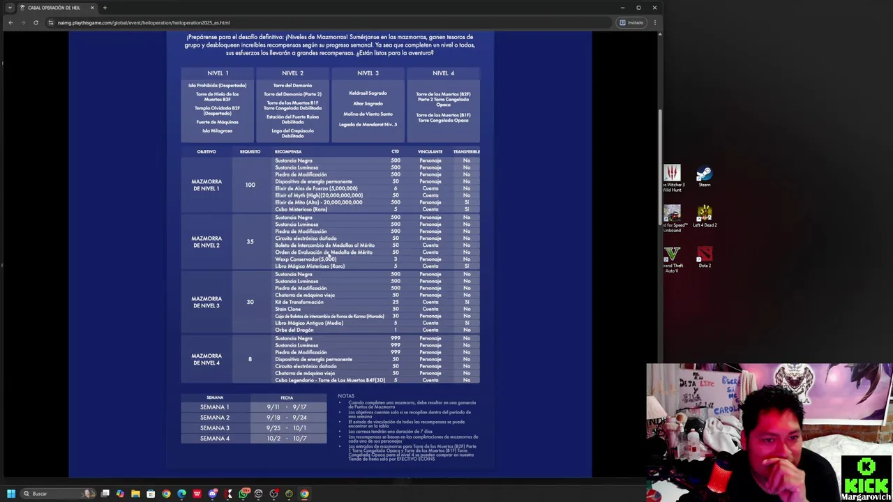Click MAZMORRA DE NIVEL 1 row label
This screenshot has width=893, height=502.
(x=207, y=185)
